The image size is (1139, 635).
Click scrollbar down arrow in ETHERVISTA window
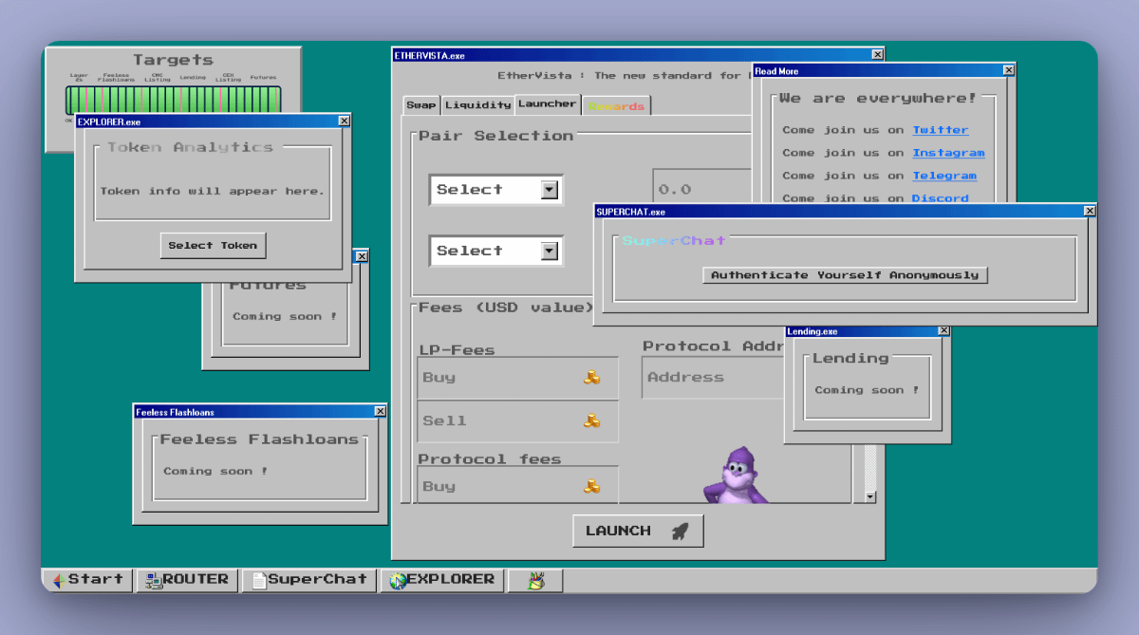[x=869, y=496]
